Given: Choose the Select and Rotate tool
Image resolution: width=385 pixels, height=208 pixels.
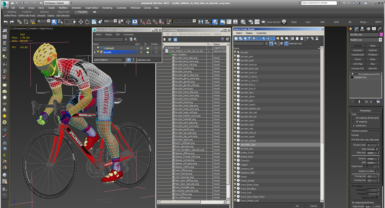Looking at the screenshot, I should [87, 22].
